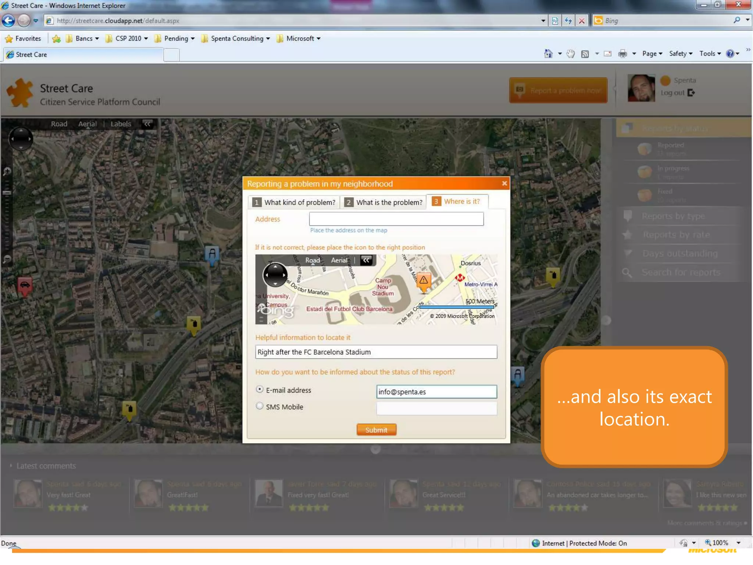Screen dimensions: 753x565
Task: Open the address bar history dropdown
Action: pos(543,21)
